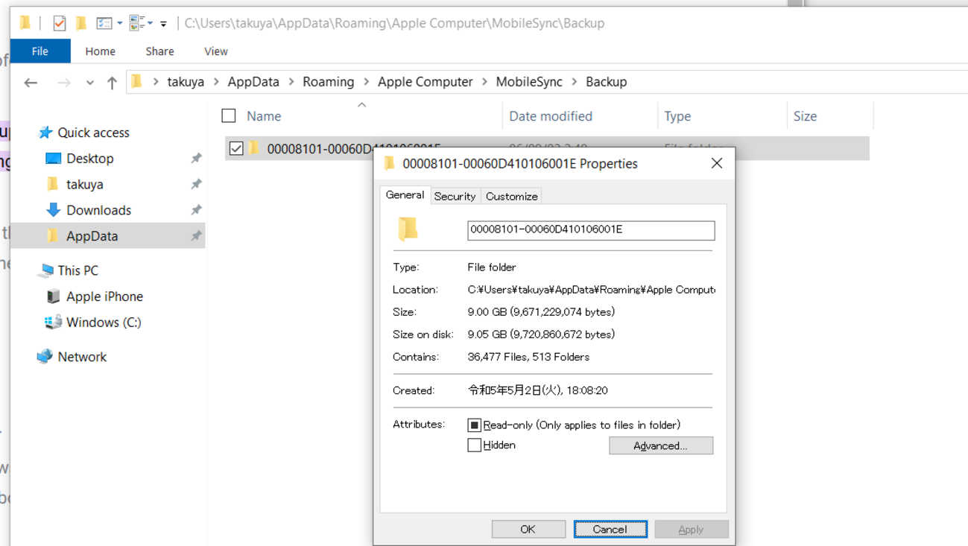Go back with the Back arrow

coord(31,83)
